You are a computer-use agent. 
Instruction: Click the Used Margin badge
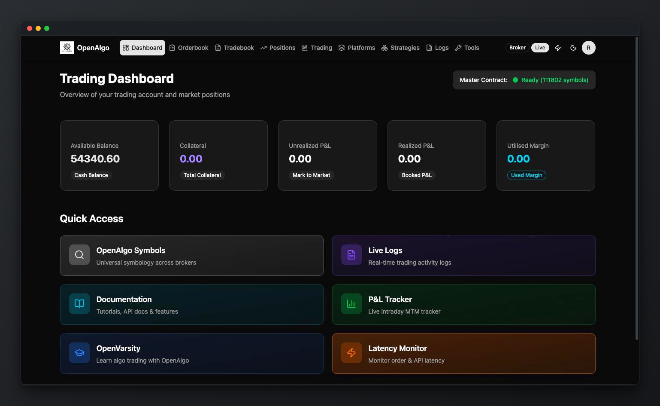(x=527, y=175)
